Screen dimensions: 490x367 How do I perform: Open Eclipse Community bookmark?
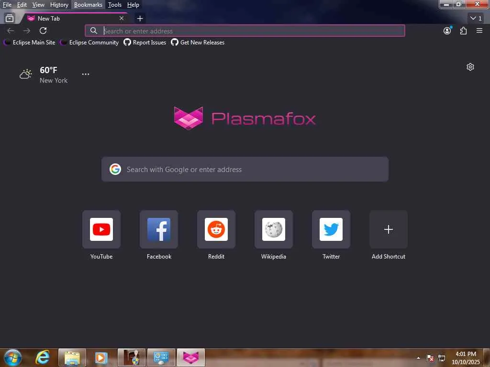(x=89, y=43)
